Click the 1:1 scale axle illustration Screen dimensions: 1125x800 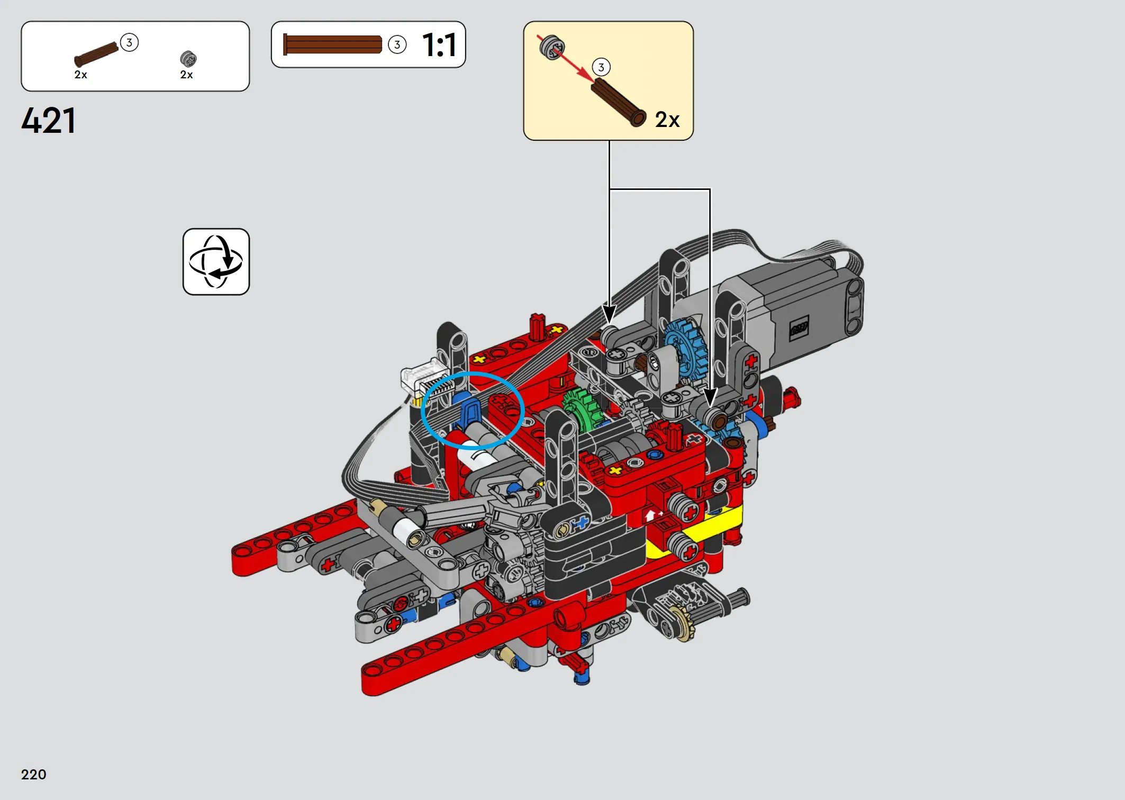pyautogui.click(x=332, y=44)
